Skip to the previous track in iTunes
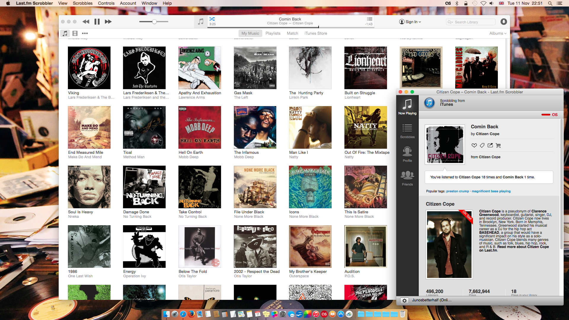Image resolution: width=569 pixels, height=320 pixels. 86,22
